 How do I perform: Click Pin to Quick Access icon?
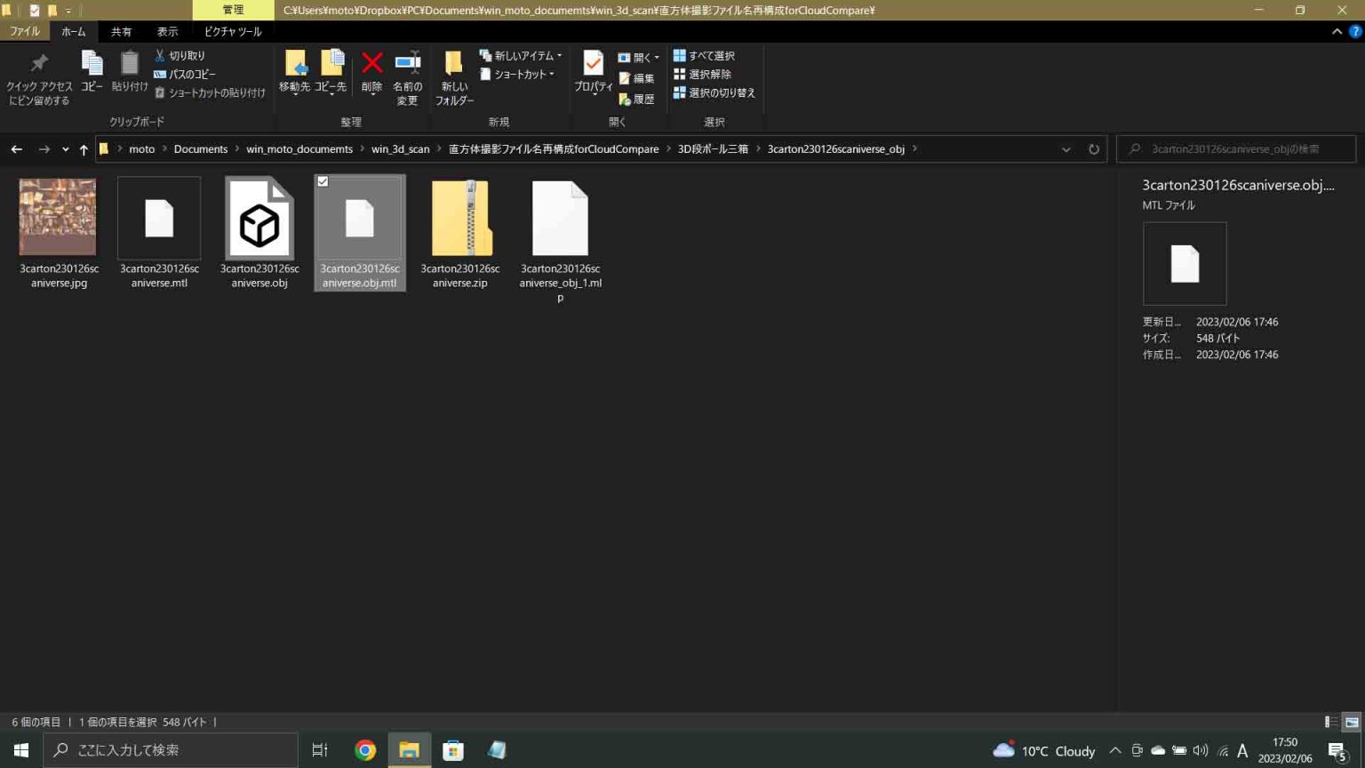[39, 64]
